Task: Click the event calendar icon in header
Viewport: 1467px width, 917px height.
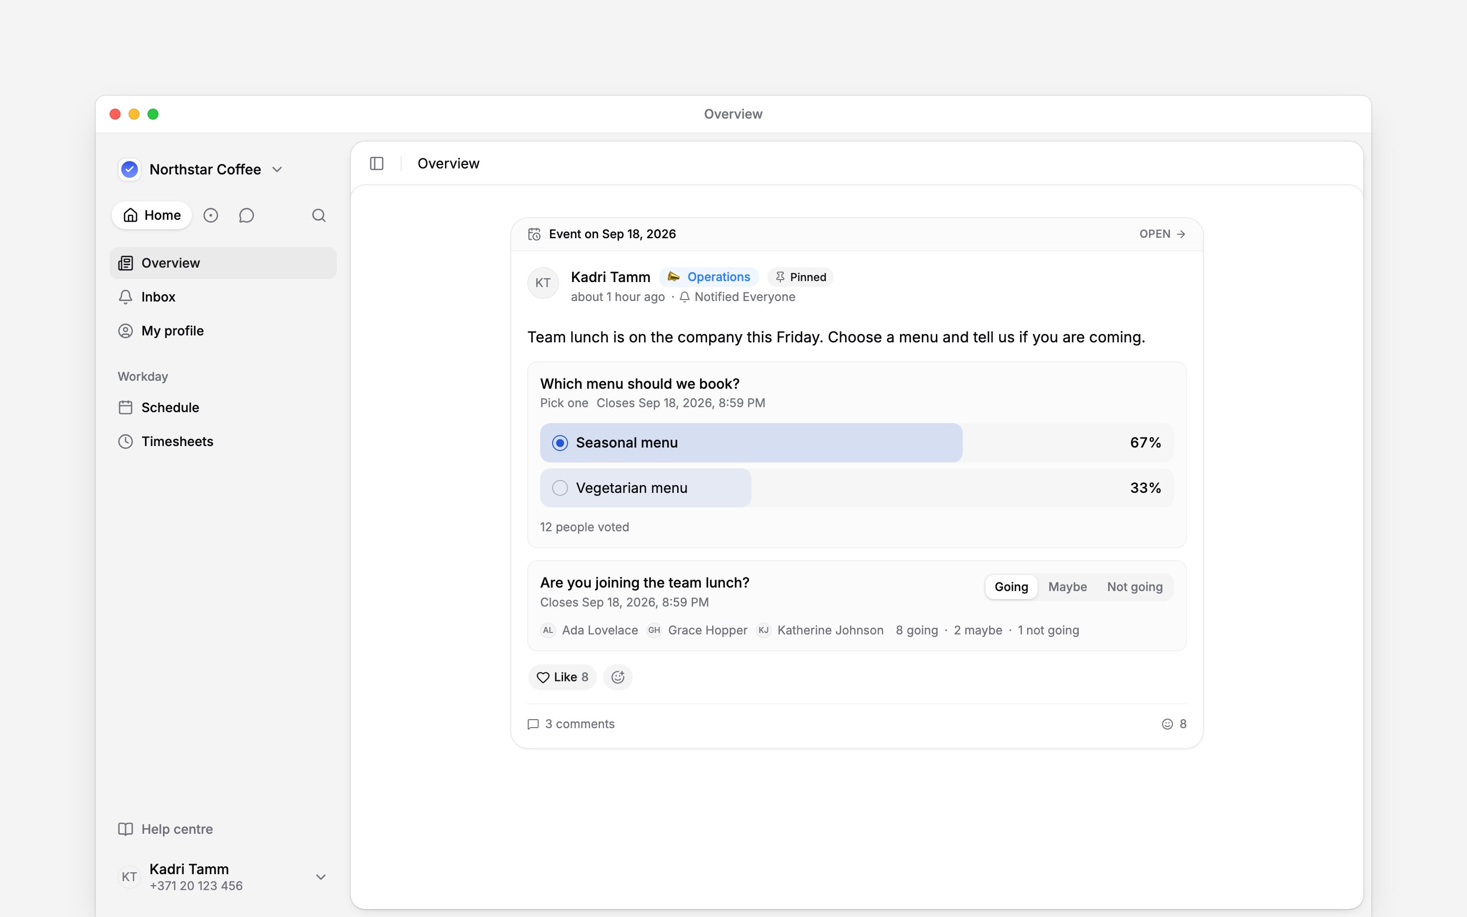Action: pos(534,234)
